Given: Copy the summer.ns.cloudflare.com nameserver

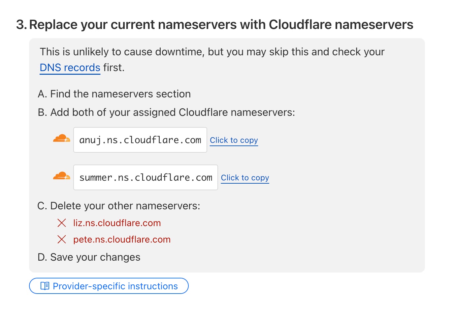Looking at the screenshot, I should (245, 178).
